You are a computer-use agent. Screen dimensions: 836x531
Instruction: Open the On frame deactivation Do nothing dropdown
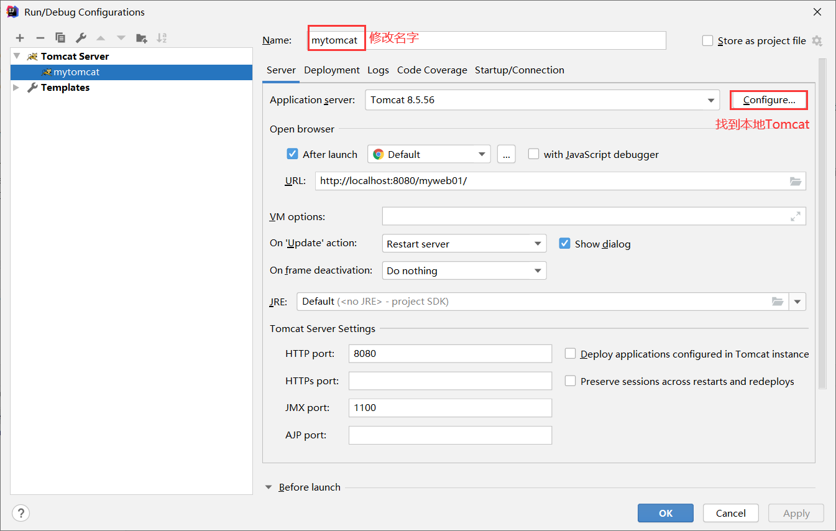pyautogui.click(x=464, y=270)
